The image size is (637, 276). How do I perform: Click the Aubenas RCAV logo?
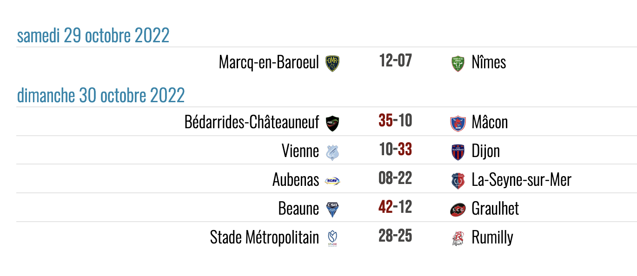(332, 181)
